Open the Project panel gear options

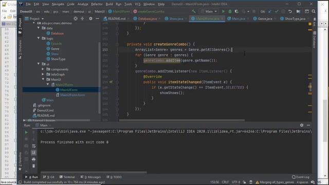point(90,18)
